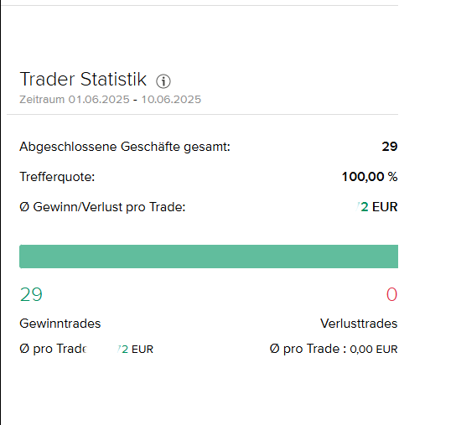Click the 0,00 EUR loss average value
This screenshot has height=425, width=456.
[373, 349]
